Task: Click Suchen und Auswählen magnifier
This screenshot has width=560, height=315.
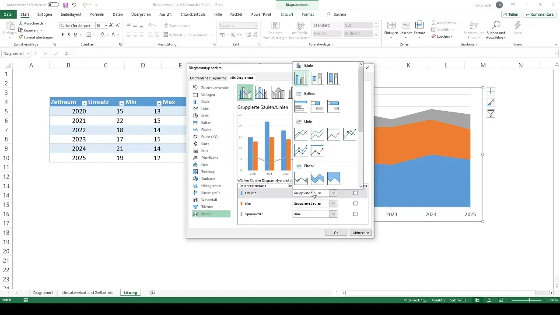Action: (x=496, y=30)
